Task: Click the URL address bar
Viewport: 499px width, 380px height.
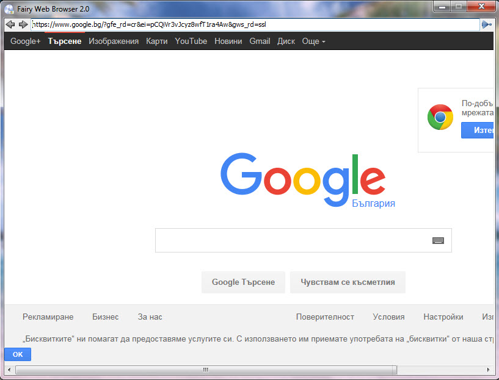Action: [255, 24]
